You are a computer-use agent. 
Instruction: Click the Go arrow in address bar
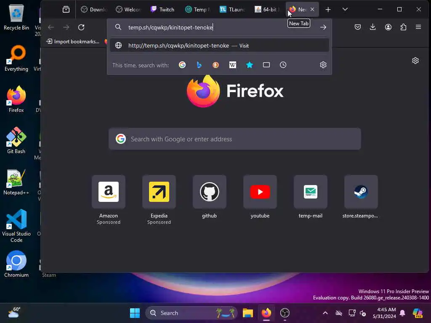click(323, 27)
